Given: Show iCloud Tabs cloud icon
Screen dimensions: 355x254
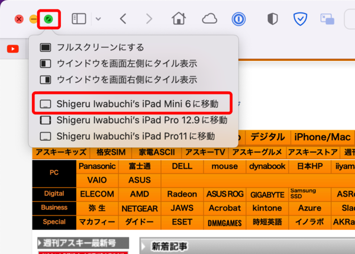Looking at the screenshot, I should click(x=209, y=19).
